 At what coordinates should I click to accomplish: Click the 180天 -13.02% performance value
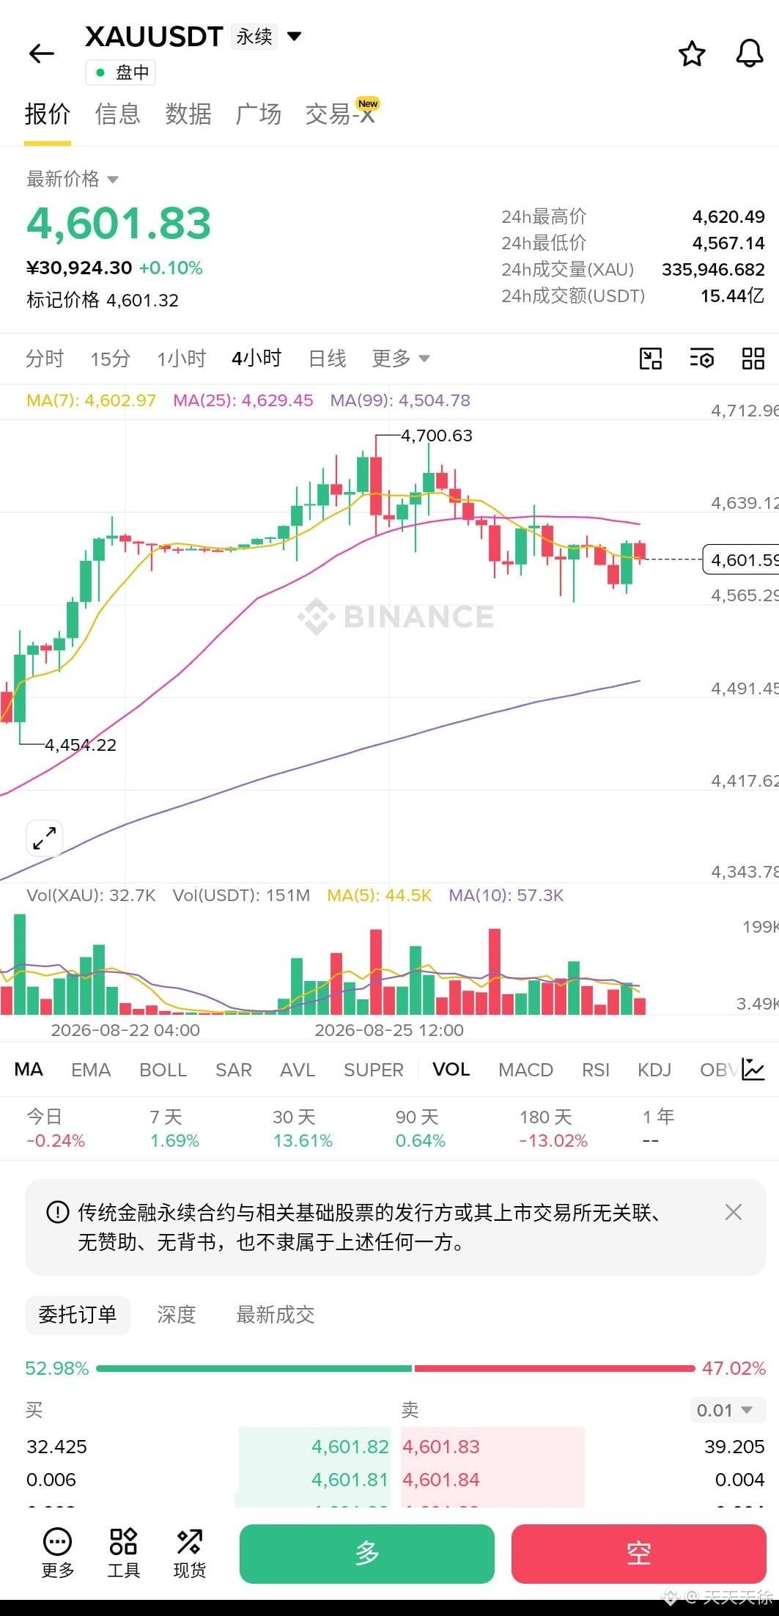tap(553, 1141)
